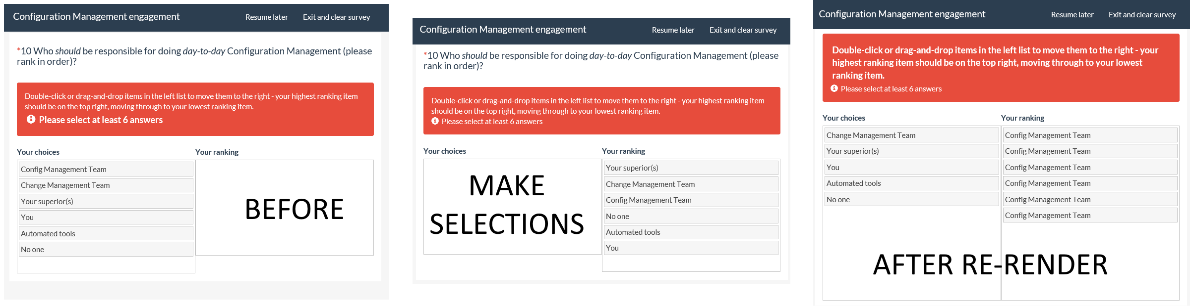
Task: Select Automated tools in BEFORE panel choices
Action: point(106,233)
